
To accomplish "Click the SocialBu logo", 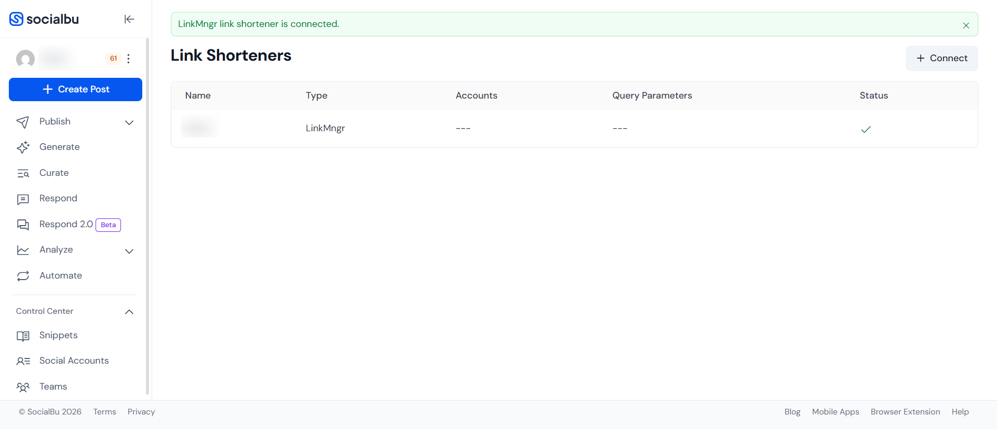I will point(44,19).
